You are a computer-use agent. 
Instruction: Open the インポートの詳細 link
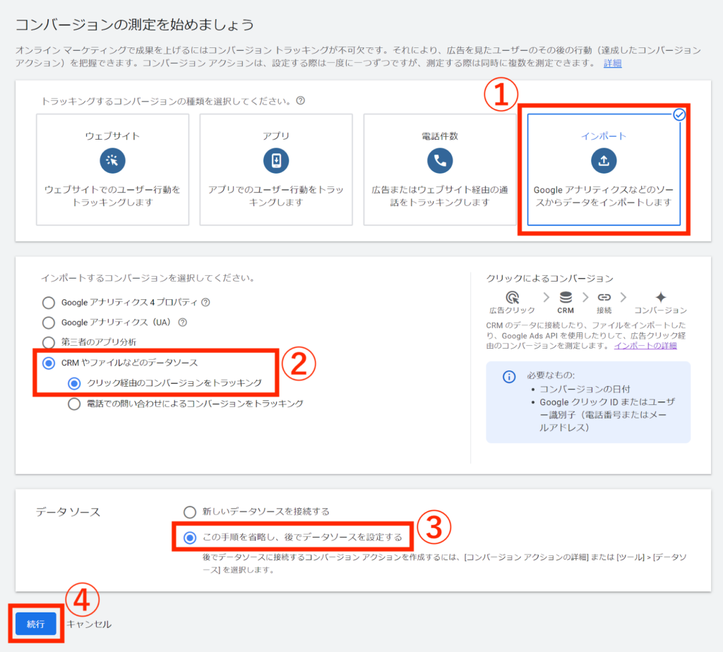(645, 346)
